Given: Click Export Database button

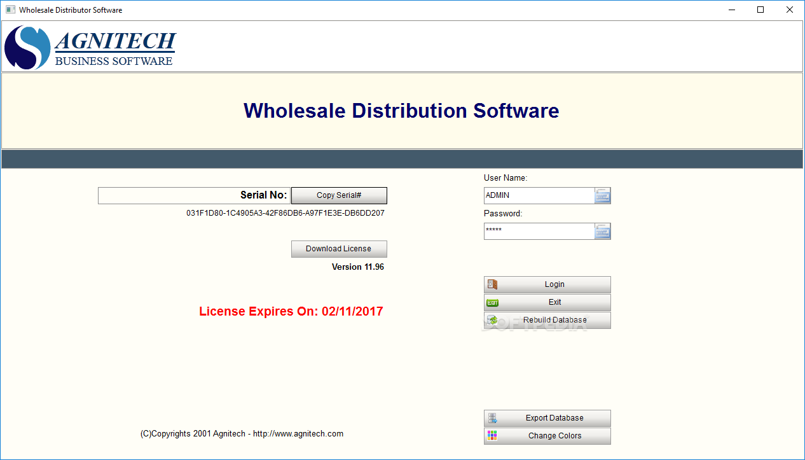Looking at the screenshot, I should (547, 418).
